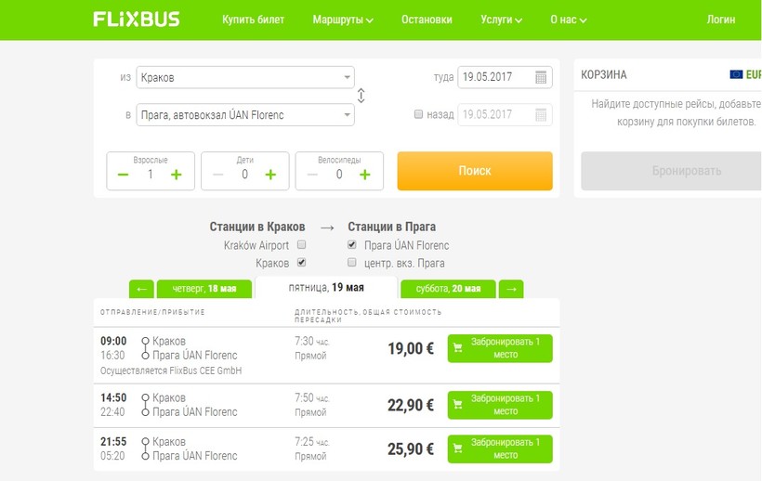Increase number of adults
The height and width of the screenshot is (481, 762).
(x=177, y=175)
